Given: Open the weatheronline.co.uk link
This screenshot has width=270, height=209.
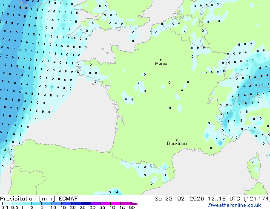Looking at the screenshot, I should coord(234,205).
